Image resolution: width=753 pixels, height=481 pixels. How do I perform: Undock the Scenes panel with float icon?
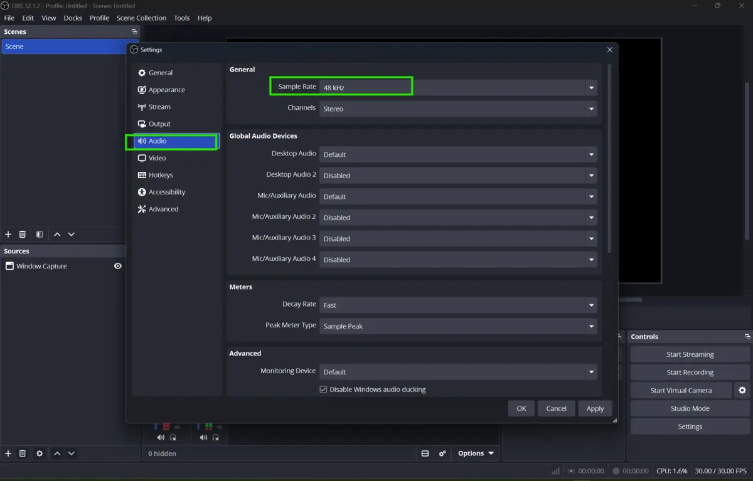pos(134,31)
